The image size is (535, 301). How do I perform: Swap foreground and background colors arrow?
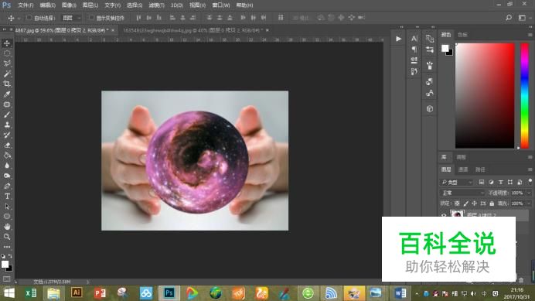coord(10,255)
